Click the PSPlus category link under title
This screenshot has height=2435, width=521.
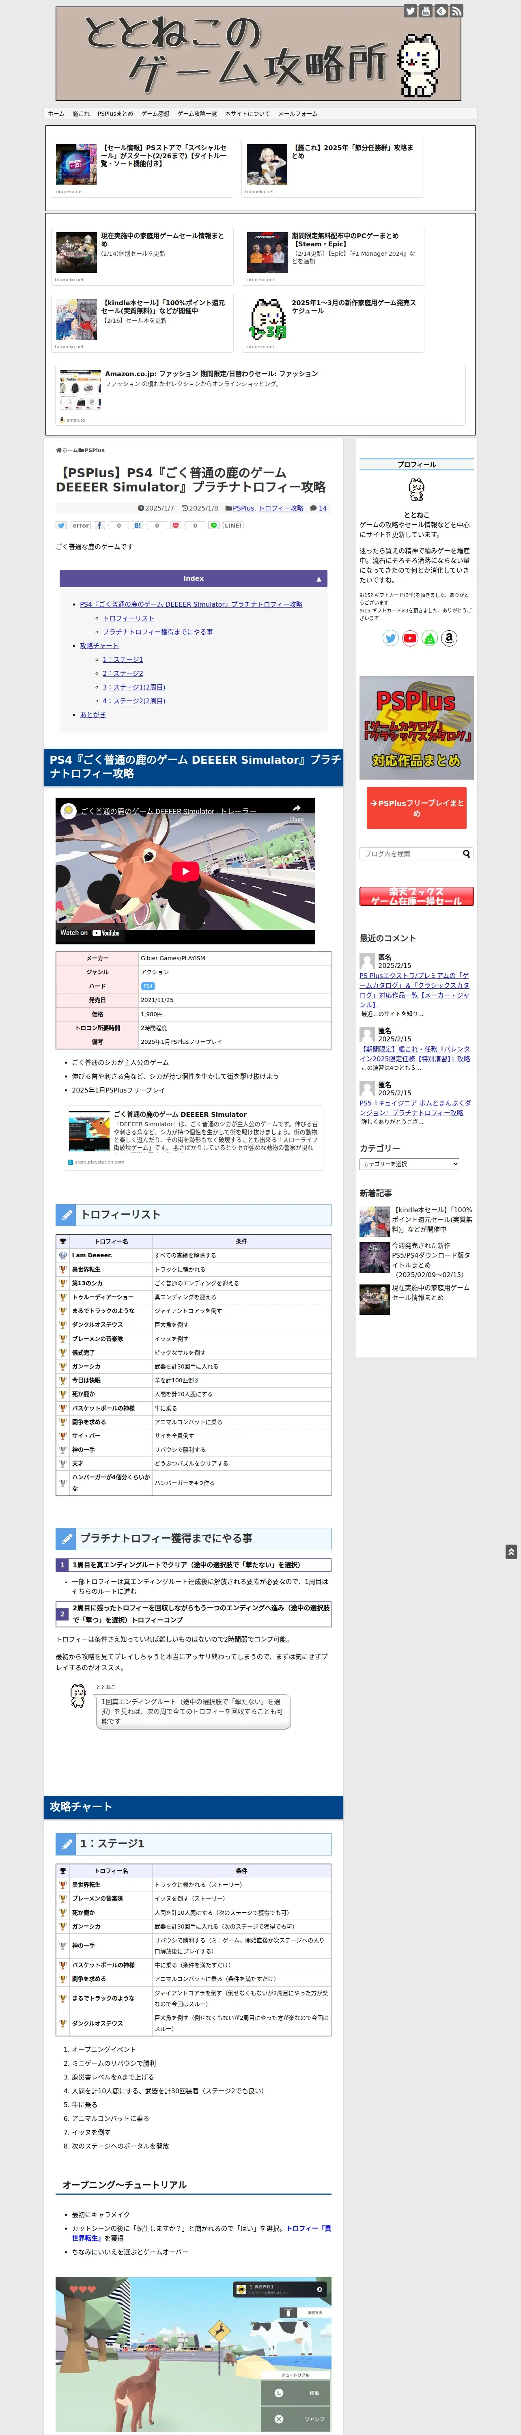[243, 508]
